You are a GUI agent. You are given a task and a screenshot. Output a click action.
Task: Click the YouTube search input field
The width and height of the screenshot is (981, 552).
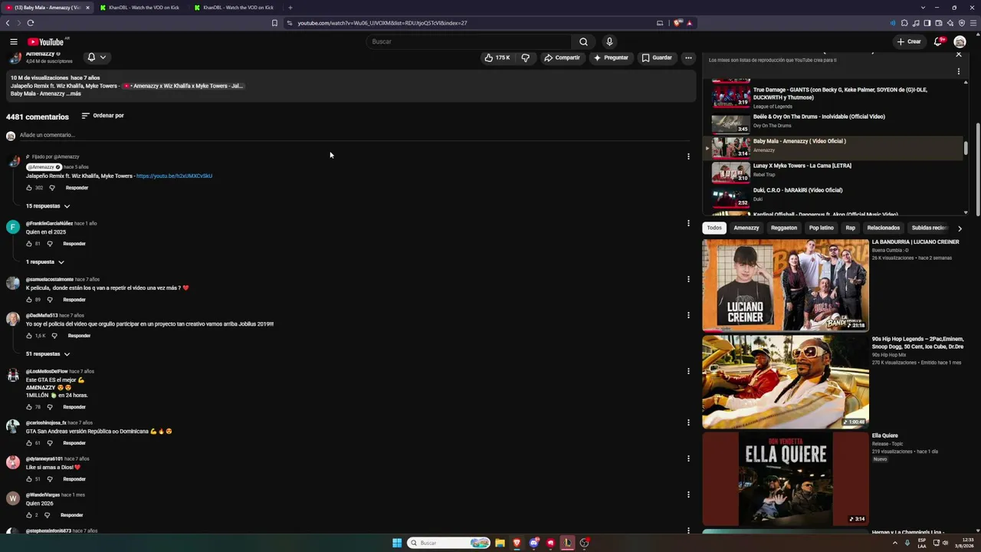[x=469, y=41]
